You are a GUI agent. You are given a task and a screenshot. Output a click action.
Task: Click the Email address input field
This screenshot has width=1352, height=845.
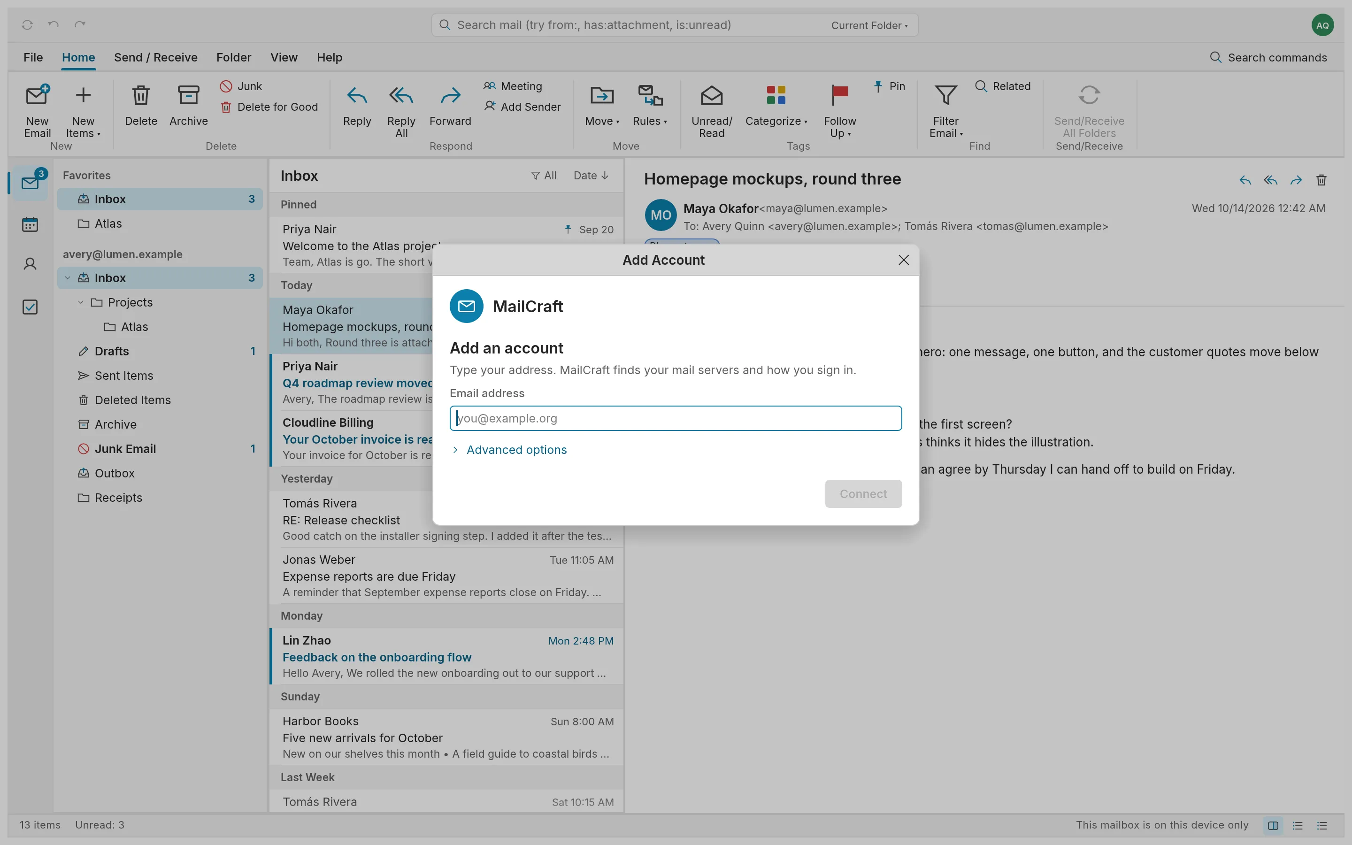click(x=676, y=419)
